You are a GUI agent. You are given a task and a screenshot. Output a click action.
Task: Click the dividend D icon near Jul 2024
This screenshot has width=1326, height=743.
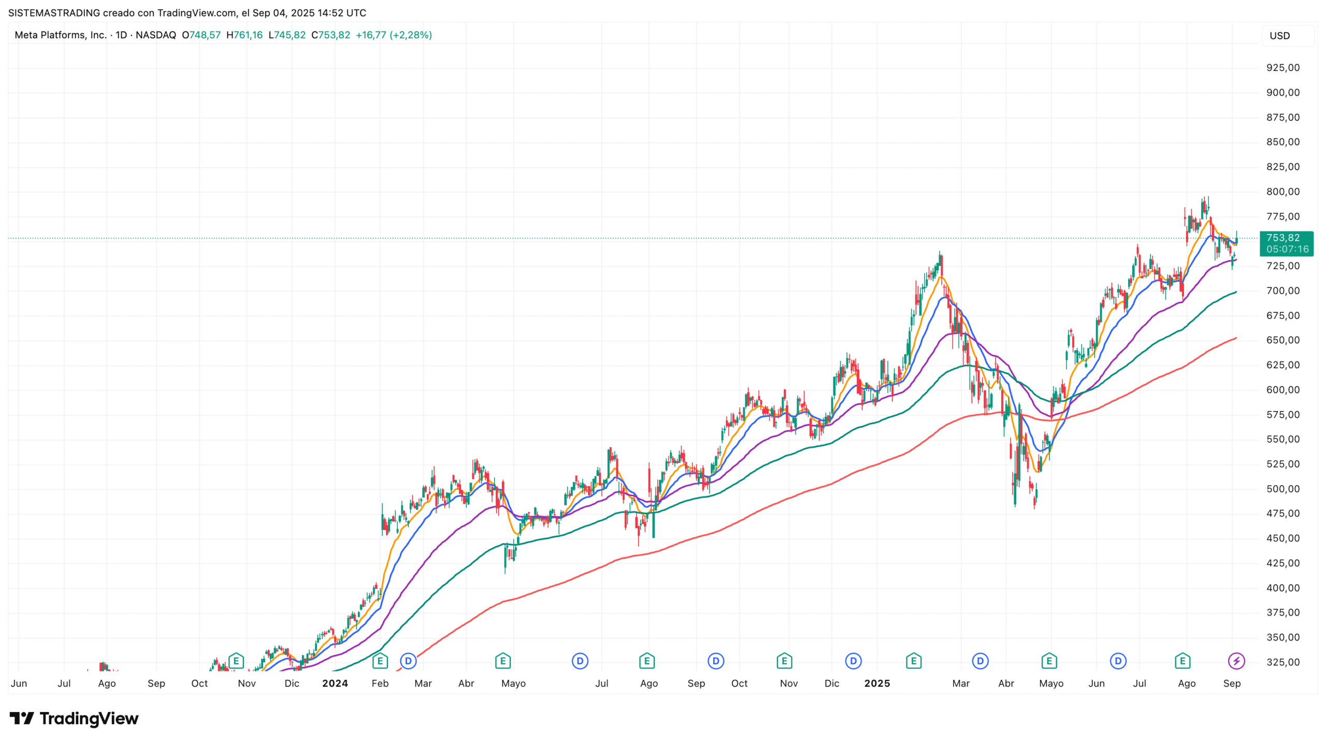click(x=579, y=661)
